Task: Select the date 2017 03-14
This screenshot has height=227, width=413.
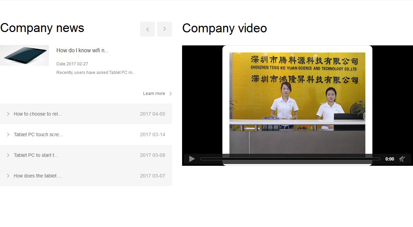Action: [x=152, y=134]
